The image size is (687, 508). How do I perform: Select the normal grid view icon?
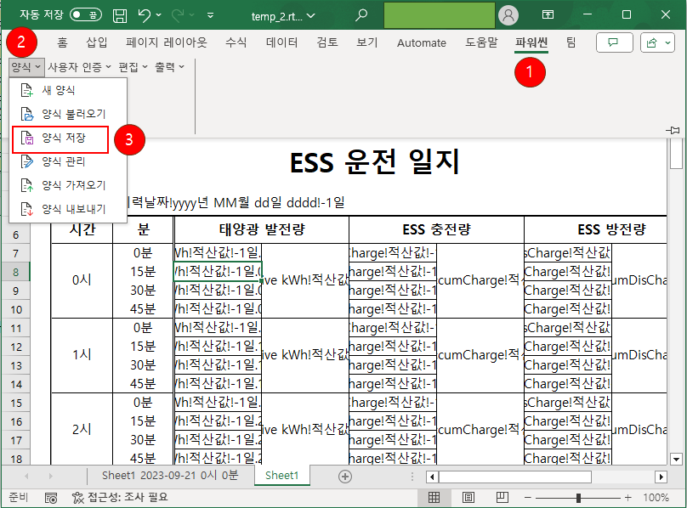point(434,498)
